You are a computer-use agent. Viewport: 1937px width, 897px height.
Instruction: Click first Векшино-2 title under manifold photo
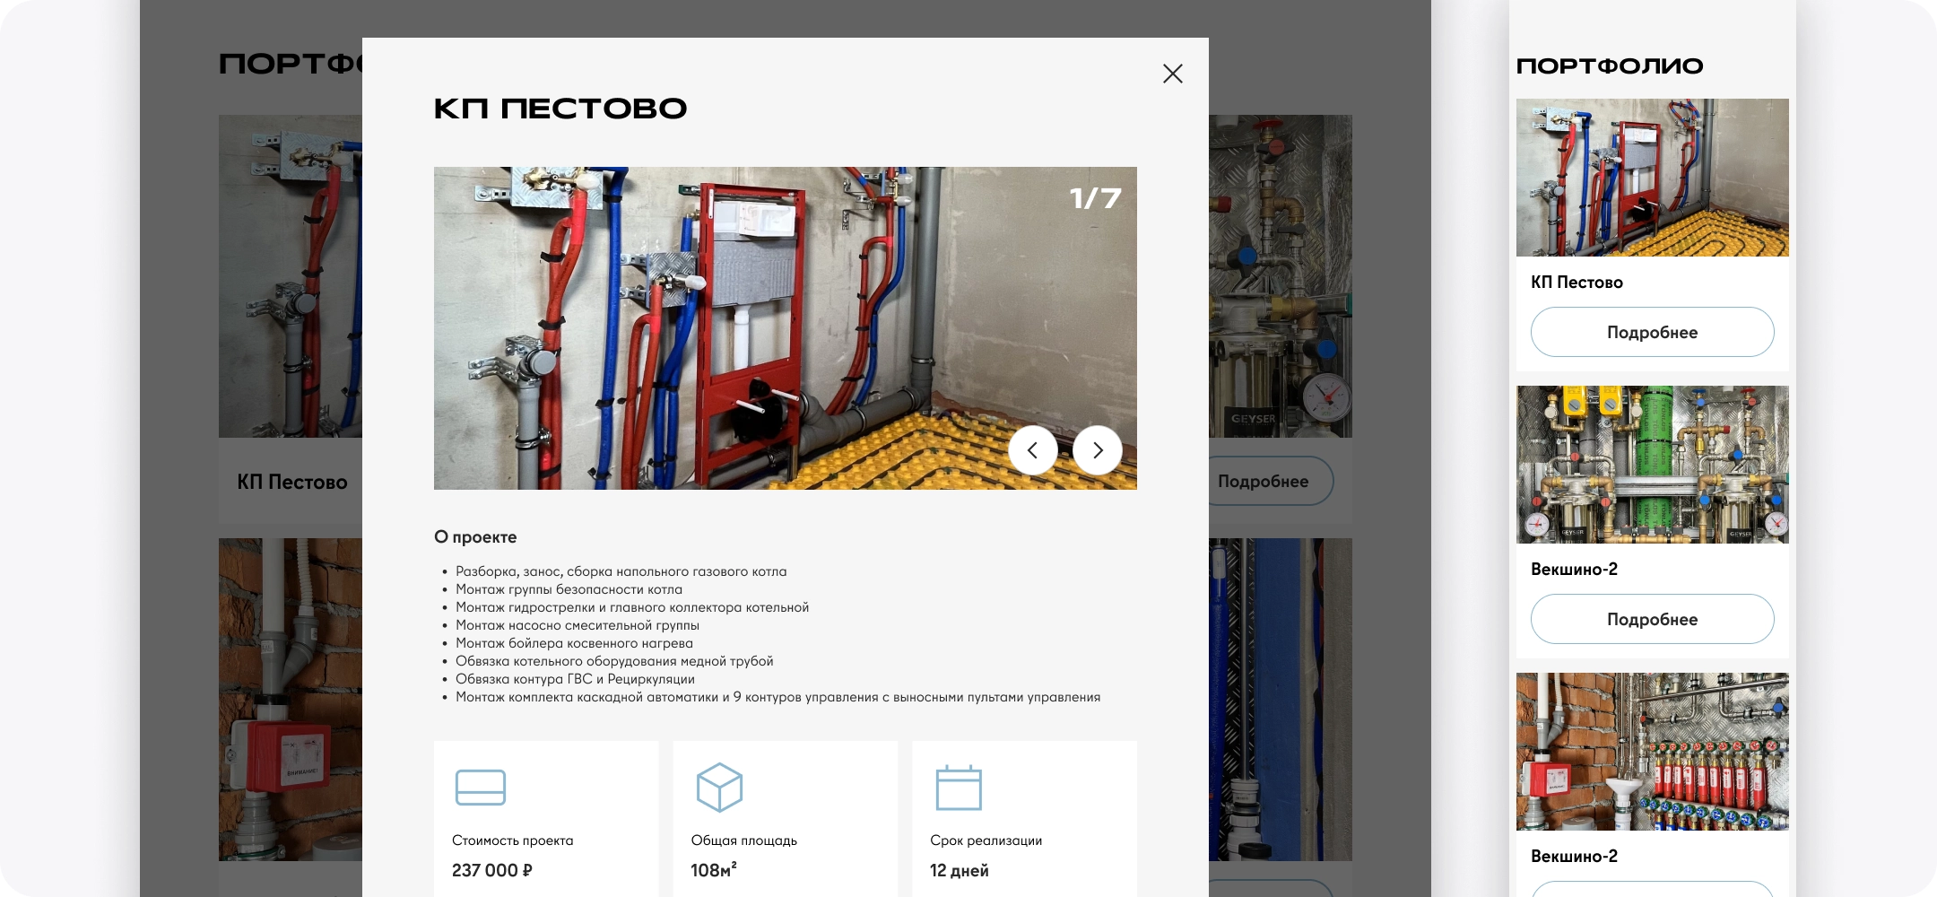coord(1574,570)
